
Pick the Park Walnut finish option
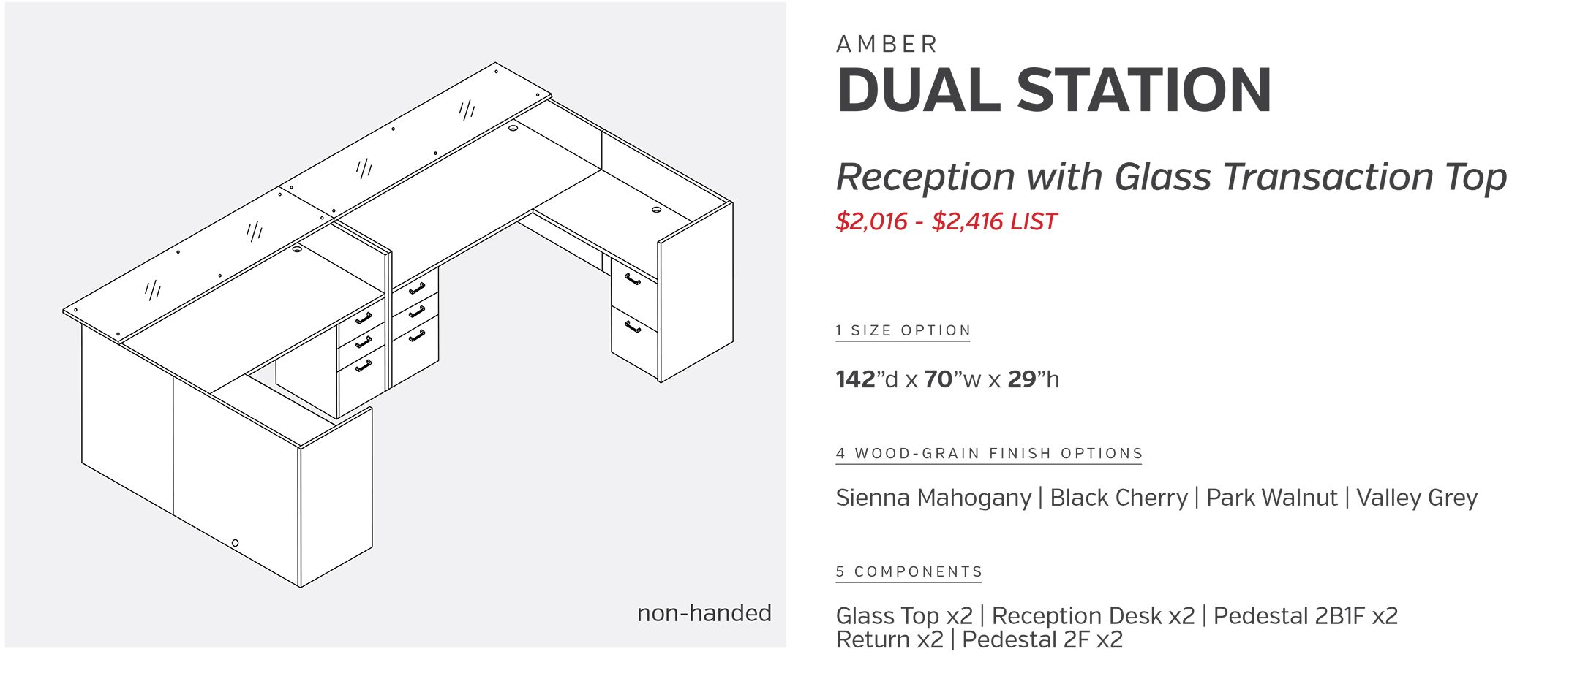click(x=1271, y=498)
